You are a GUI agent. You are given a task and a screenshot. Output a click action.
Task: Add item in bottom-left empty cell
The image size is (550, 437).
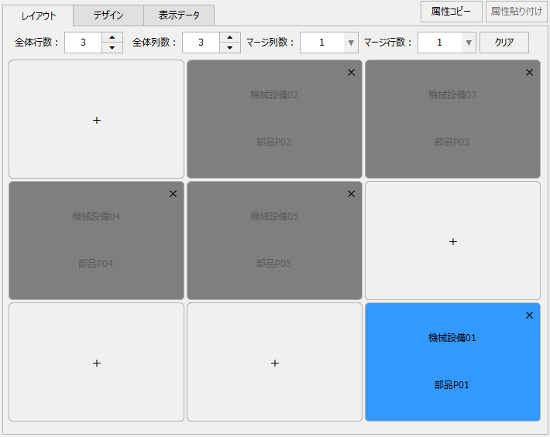[x=97, y=363]
